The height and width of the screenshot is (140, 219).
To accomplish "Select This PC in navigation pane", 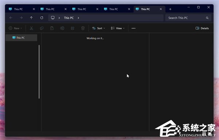I will click(22, 38).
